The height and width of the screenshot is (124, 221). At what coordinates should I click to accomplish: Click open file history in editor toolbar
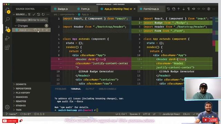coord(168,9)
